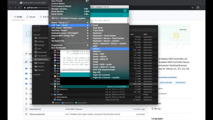Select Get Board Info menu item
This screenshot has height=120, width=213.
coord(69,41)
